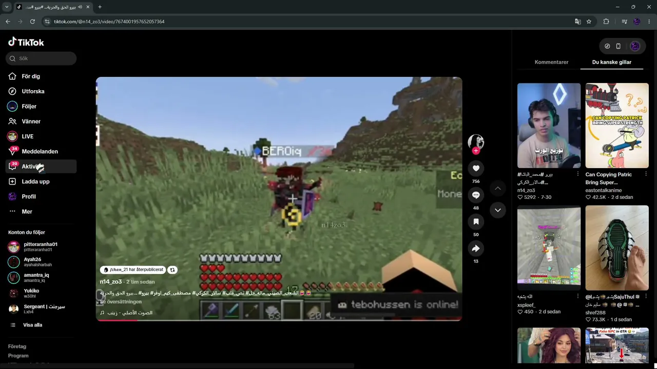Seek using the red video progress bar
The image size is (657, 369).
tap(279, 320)
